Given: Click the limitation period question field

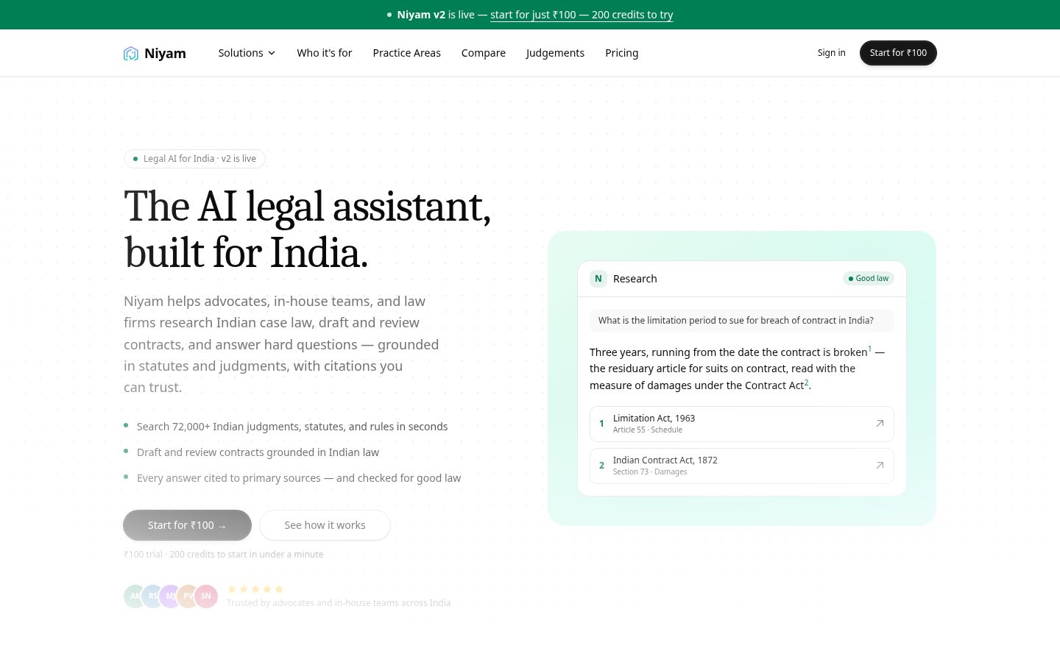Looking at the screenshot, I should (742, 321).
